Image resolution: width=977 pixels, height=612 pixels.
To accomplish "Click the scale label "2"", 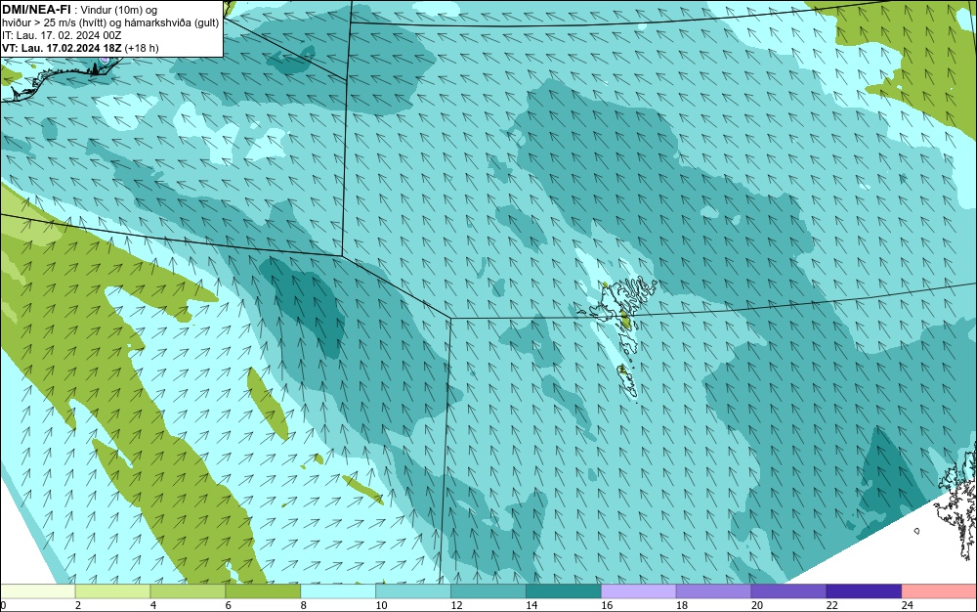I will coord(78,605).
